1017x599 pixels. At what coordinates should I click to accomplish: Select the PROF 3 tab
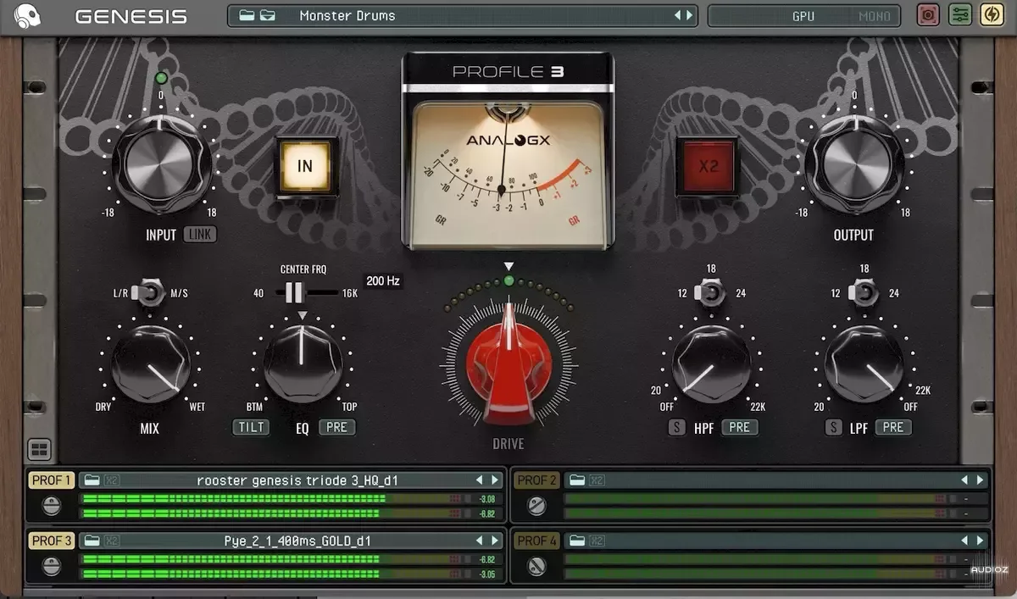click(x=52, y=541)
